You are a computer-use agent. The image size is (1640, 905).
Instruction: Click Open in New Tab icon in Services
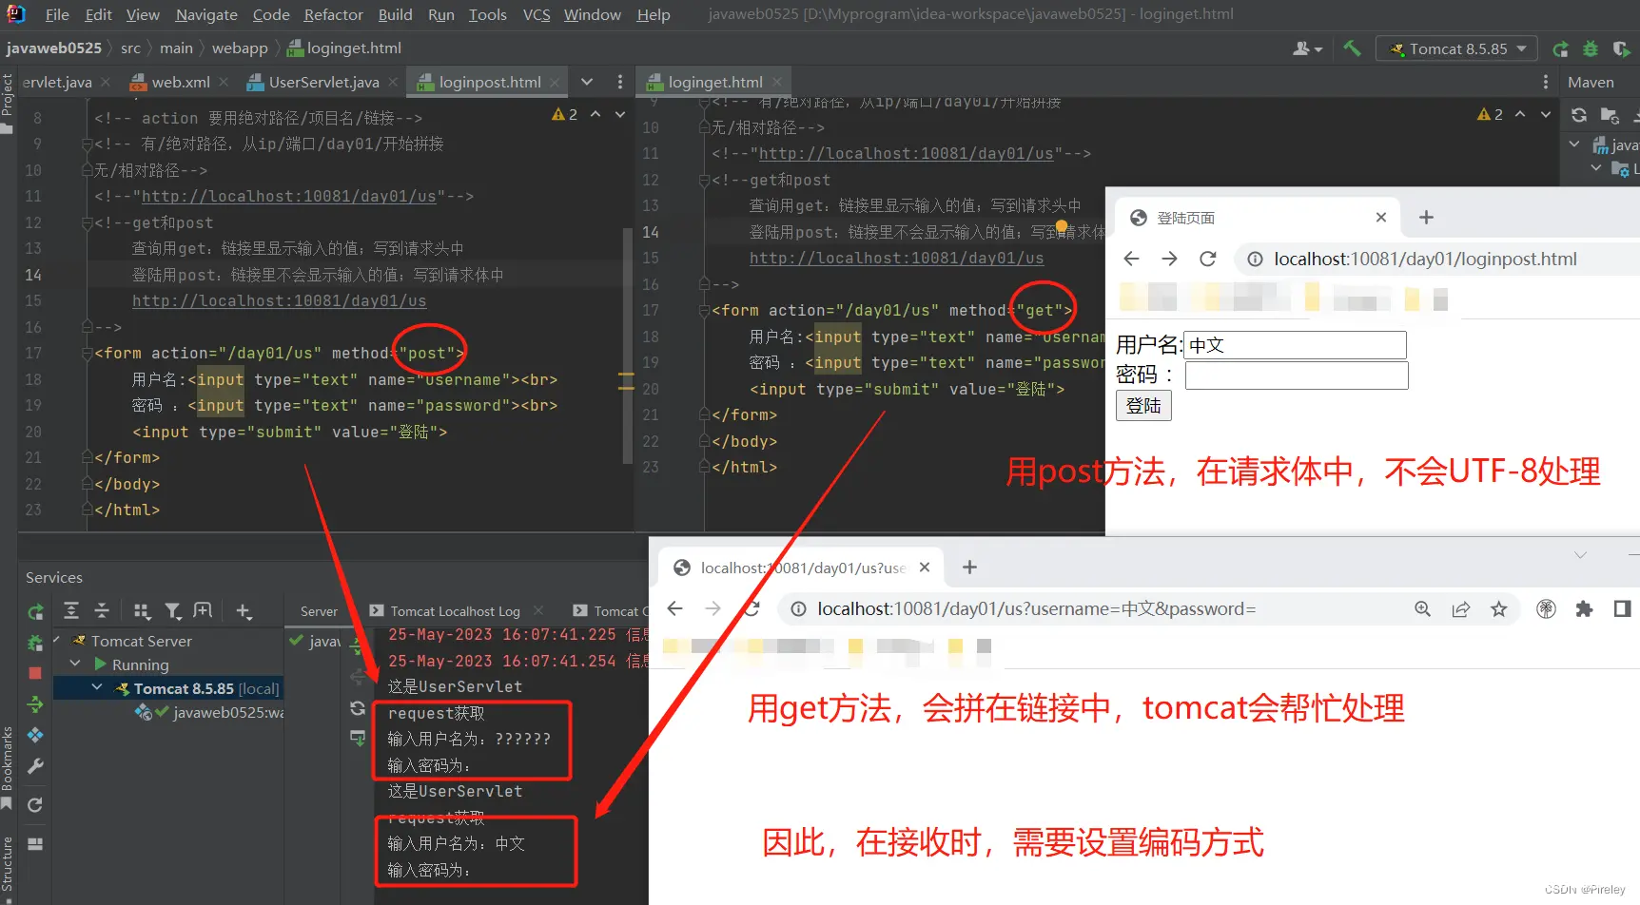203,611
